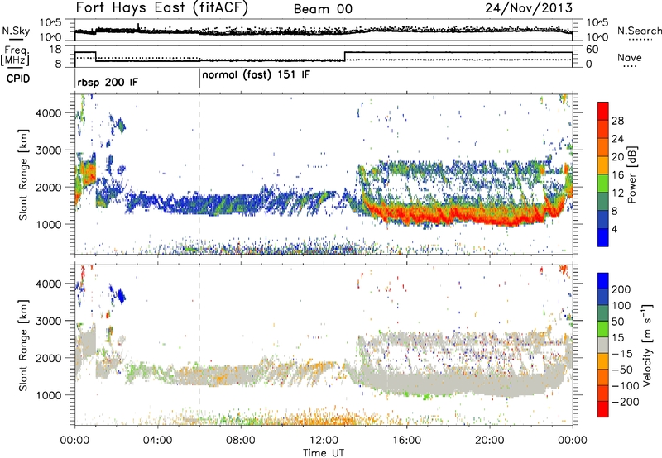Click the '1000' tick on power panel
This screenshot has width=662, height=458.
tap(48, 224)
